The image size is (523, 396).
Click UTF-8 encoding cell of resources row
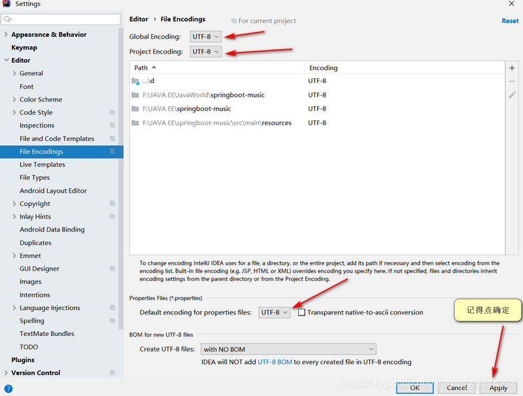317,123
